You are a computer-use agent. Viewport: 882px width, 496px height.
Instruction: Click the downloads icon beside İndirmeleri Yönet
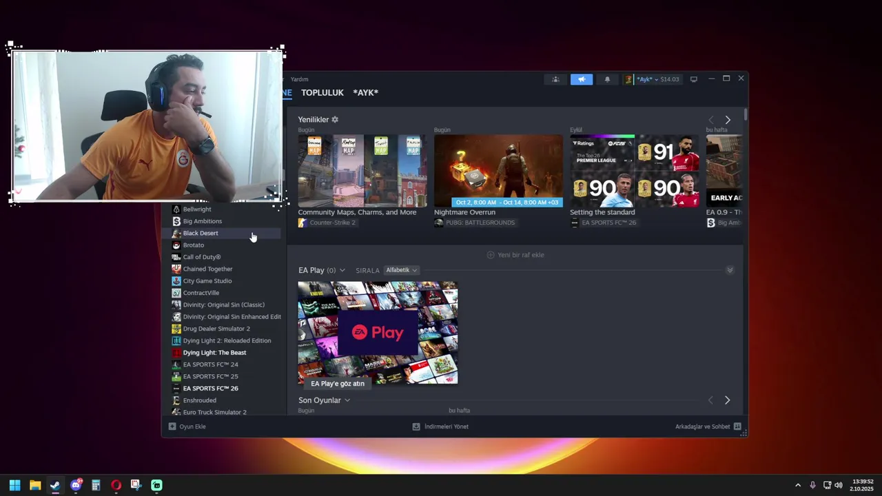pyautogui.click(x=416, y=426)
